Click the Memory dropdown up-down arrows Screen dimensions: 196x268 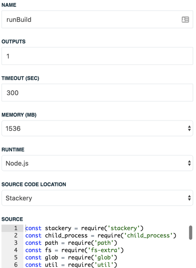[189, 128]
